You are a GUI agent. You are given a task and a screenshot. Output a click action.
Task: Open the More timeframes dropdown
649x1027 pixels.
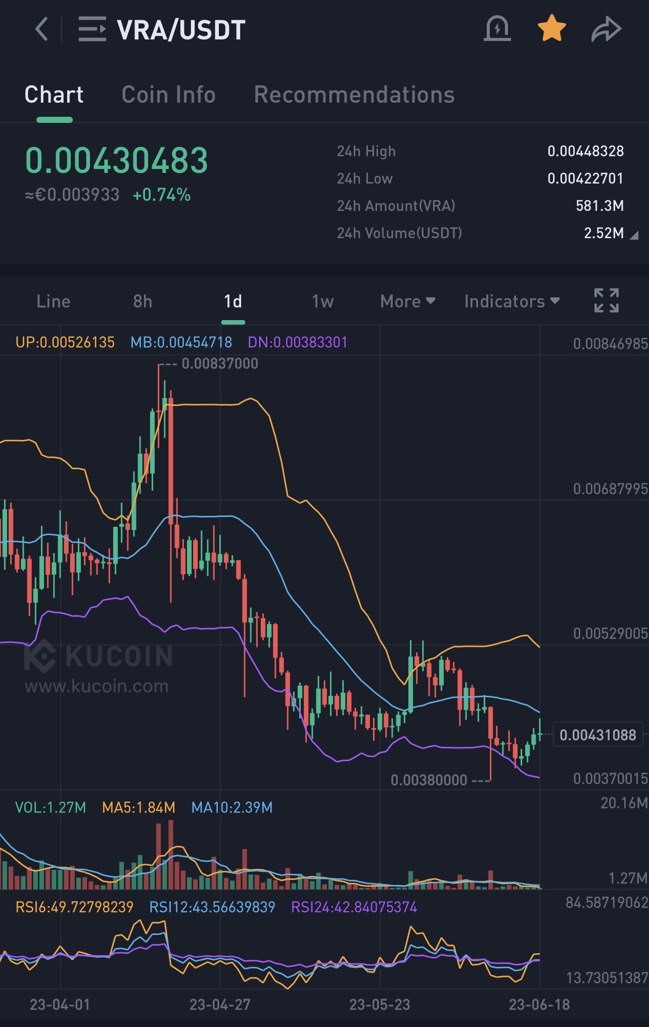(x=407, y=301)
